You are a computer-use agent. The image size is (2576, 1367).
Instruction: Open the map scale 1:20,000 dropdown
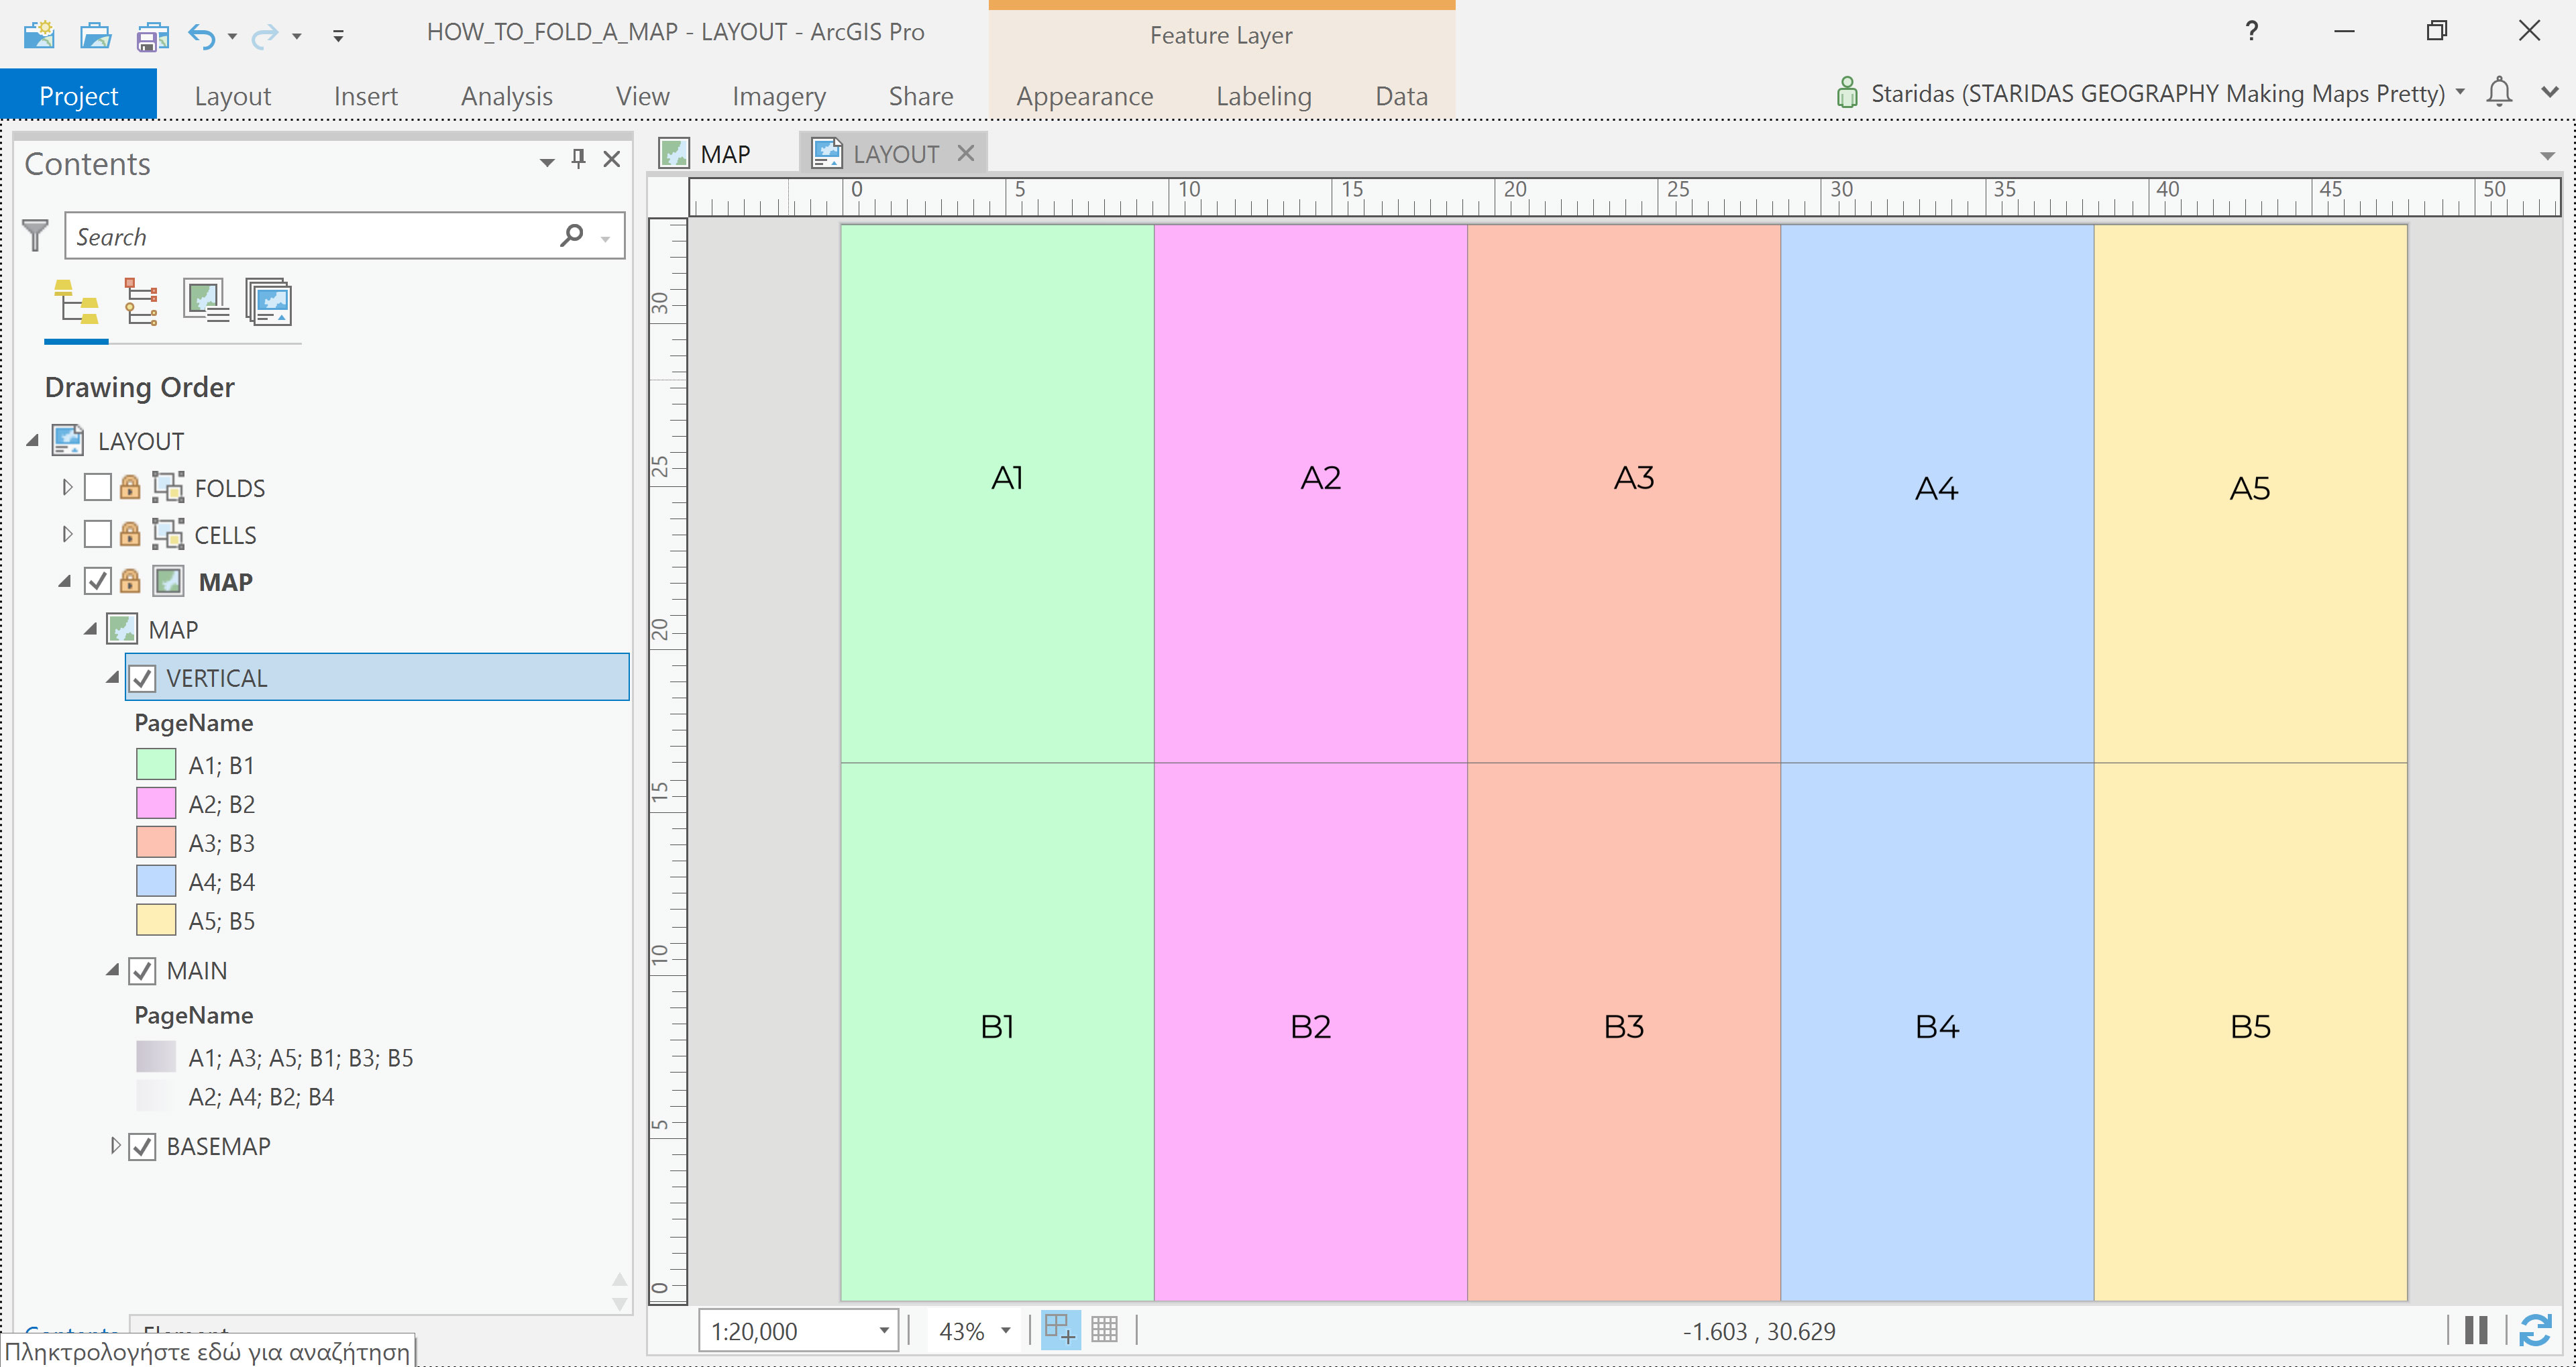(x=884, y=1331)
